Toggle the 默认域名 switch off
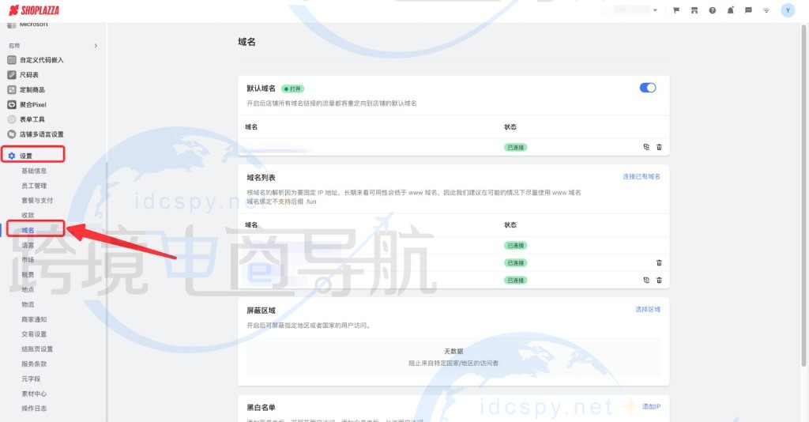This screenshot has width=809, height=422. (648, 88)
